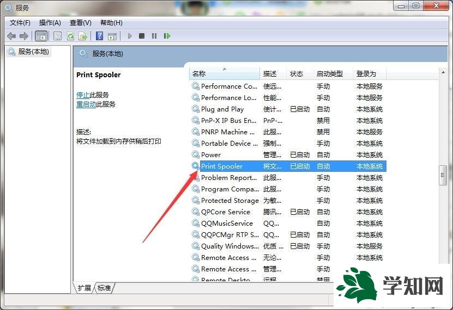This screenshot has width=453, height=310.
Task: Click the Export List toolbar icon
Action: (83, 36)
